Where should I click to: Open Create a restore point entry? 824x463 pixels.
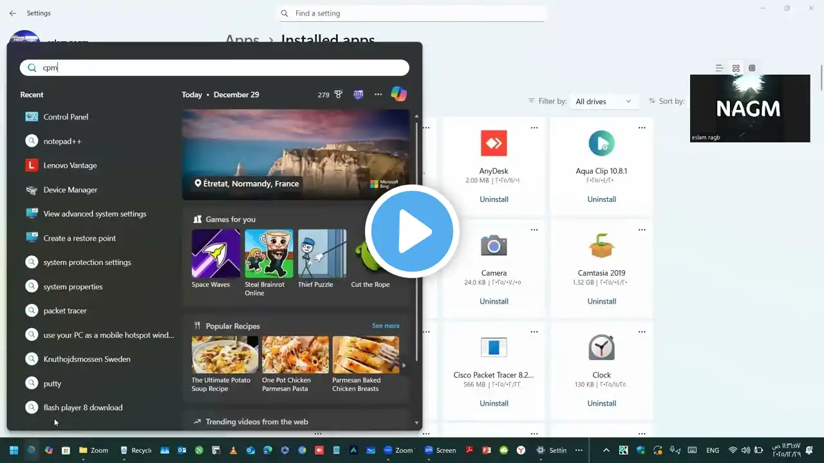tap(79, 238)
